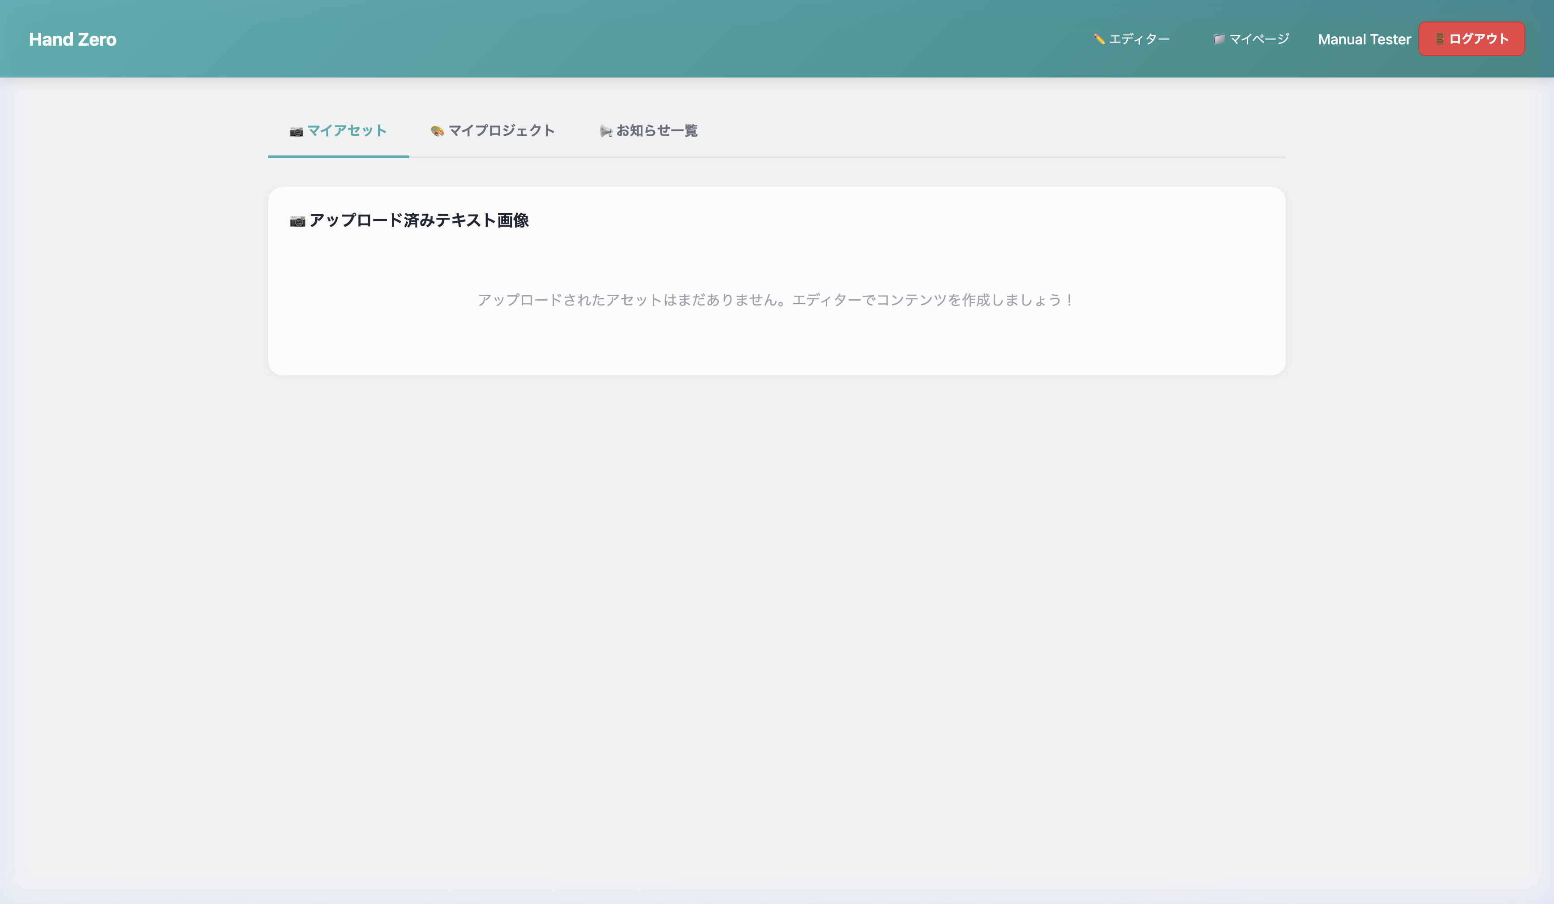1554x904 pixels.
Task: Navigate to マイページ
Action: (x=1256, y=39)
